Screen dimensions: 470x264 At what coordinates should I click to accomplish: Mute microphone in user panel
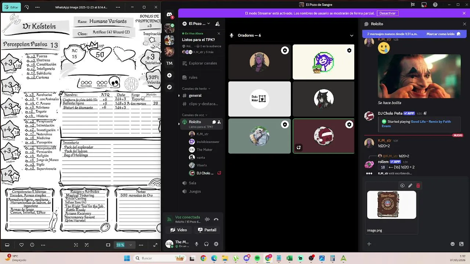[196, 244]
